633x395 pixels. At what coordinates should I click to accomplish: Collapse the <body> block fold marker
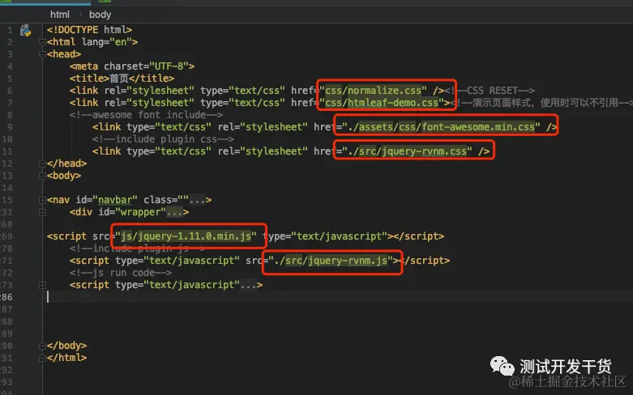point(42,176)
